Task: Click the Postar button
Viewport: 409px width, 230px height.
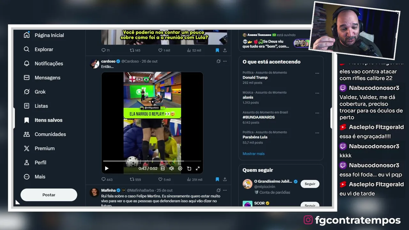Action: point(49,195)
